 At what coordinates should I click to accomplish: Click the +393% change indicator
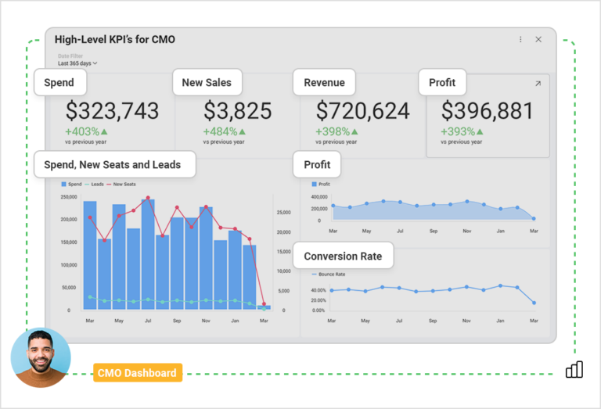(462, 131)
